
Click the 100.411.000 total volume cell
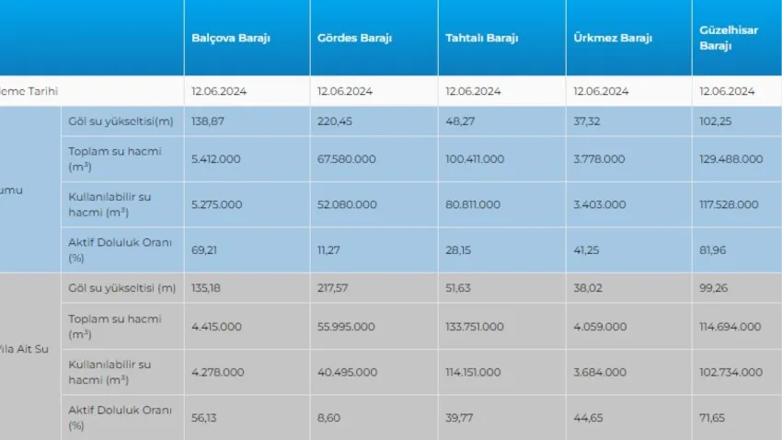pyautogui.click(x=475, y=159)
